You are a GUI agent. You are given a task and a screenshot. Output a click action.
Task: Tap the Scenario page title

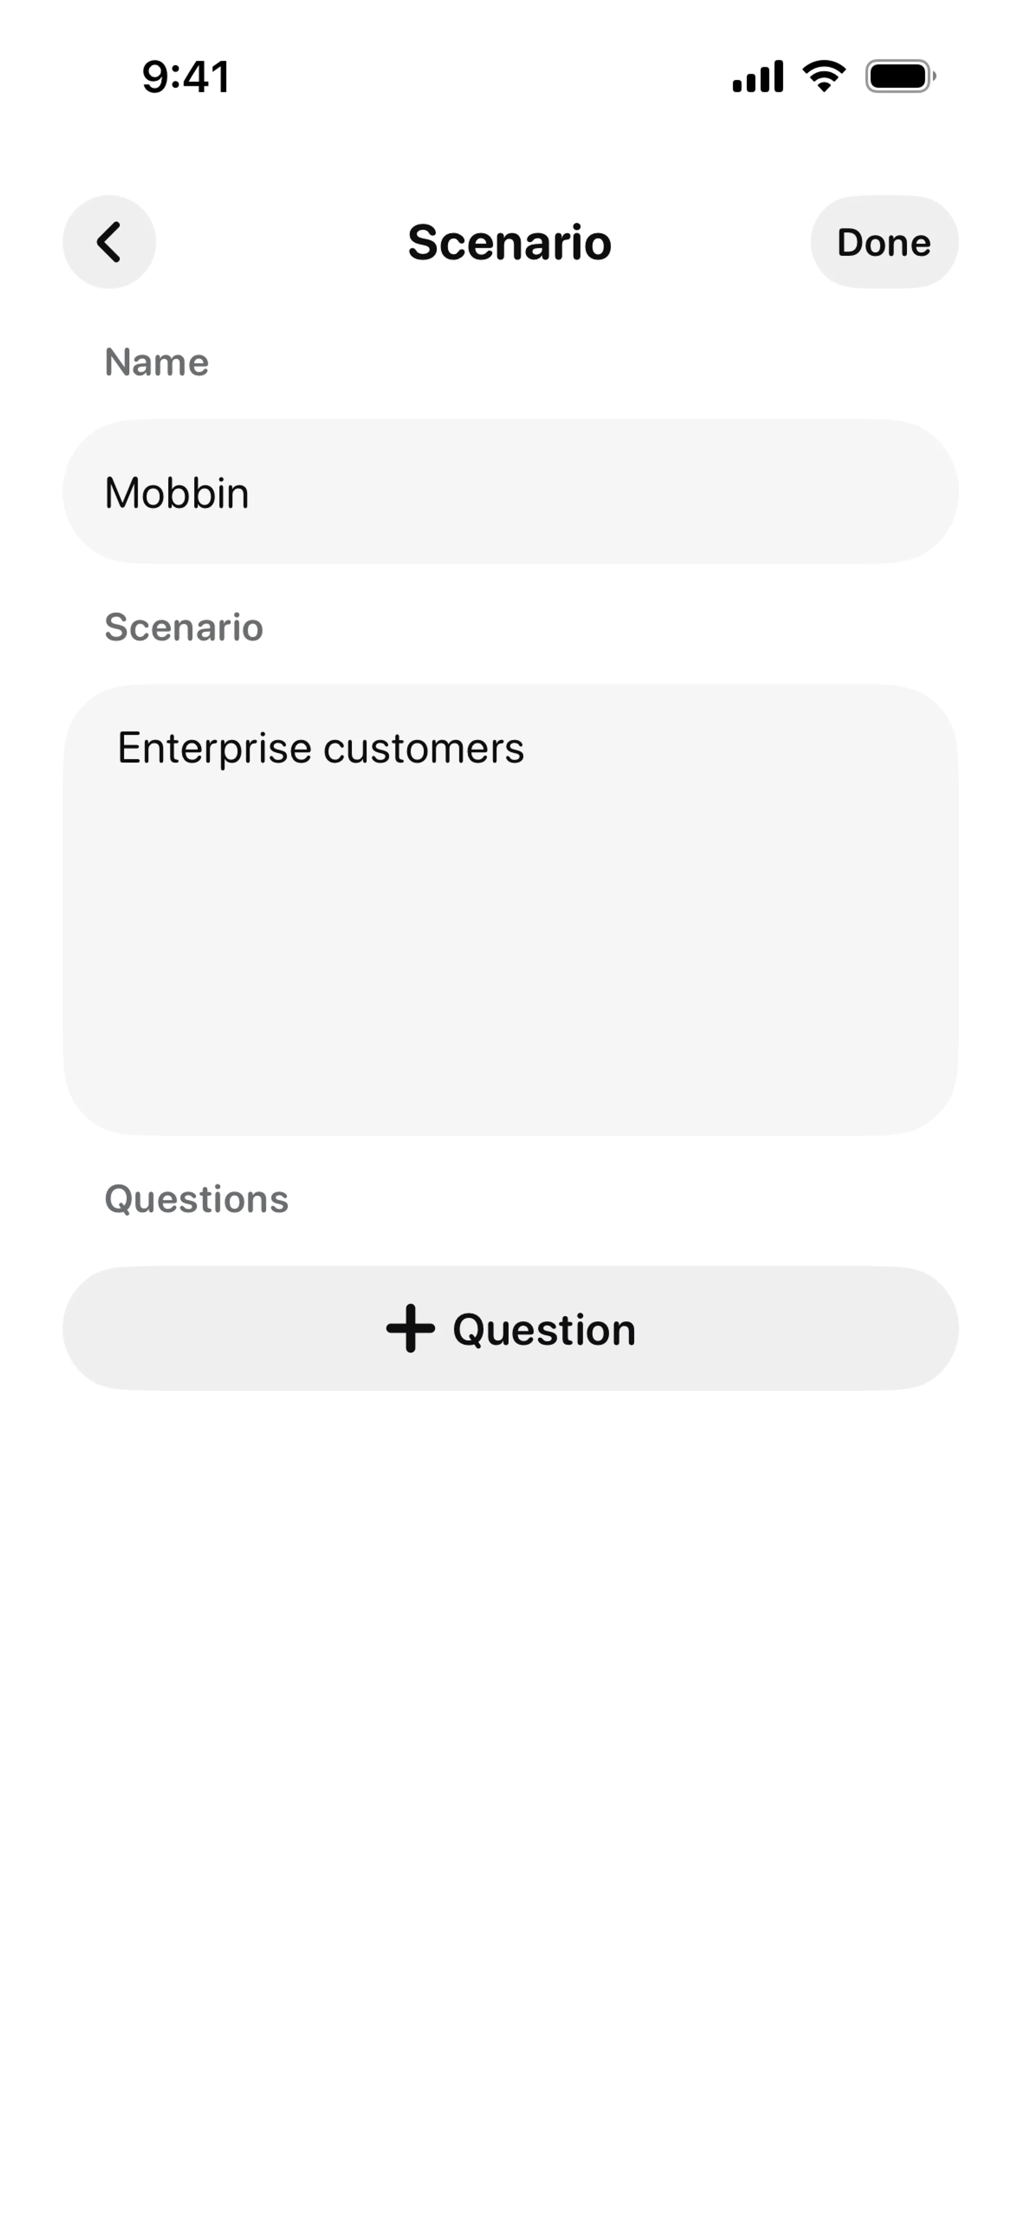509,243
